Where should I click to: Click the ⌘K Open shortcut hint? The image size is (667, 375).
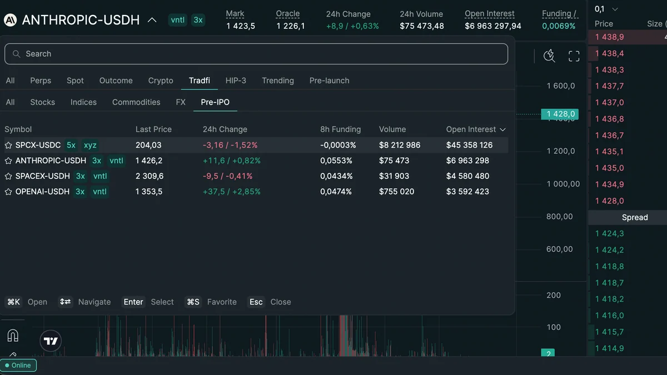point(26,302)
